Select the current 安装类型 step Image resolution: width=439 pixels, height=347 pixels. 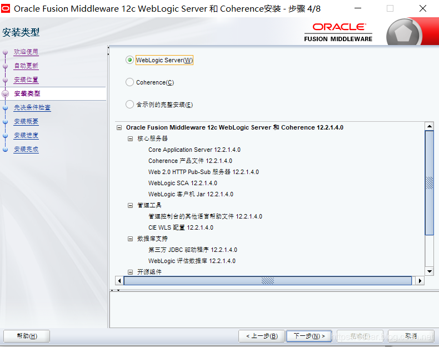click(x=27, y=93)
